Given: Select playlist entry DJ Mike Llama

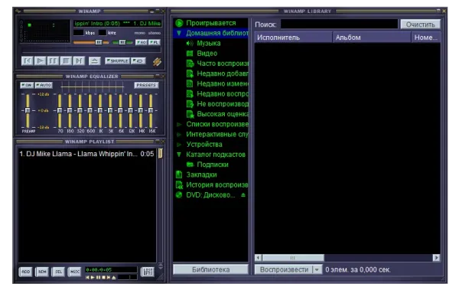Looking at the screenshot, I should (x=86, y=154).
